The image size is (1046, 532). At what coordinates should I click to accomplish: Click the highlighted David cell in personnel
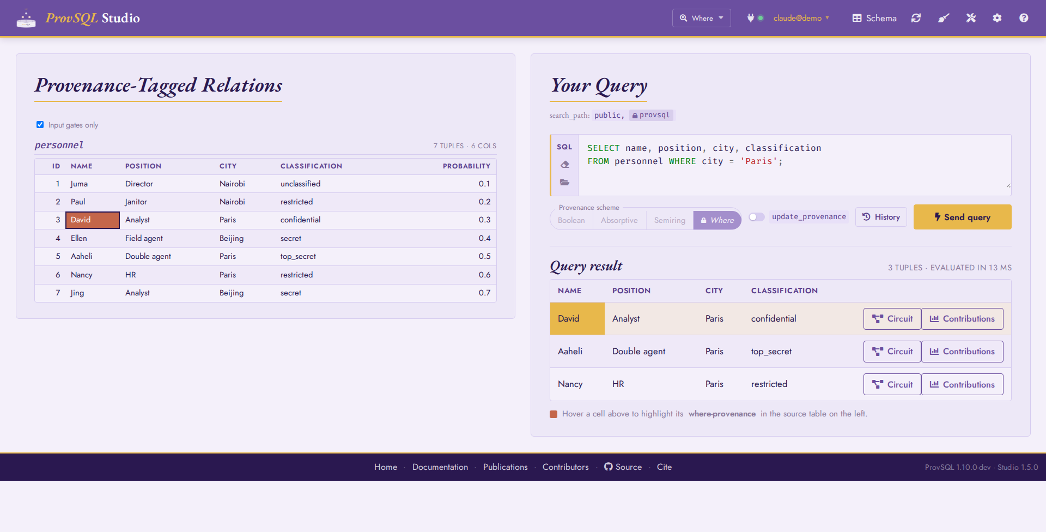[93, 220]
